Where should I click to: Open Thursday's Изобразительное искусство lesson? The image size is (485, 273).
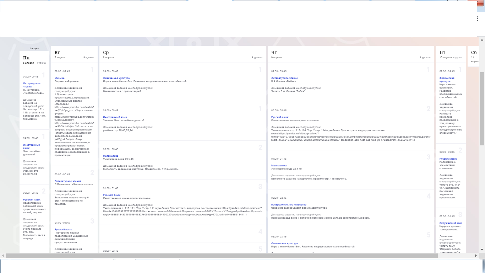tap(289, 204)
